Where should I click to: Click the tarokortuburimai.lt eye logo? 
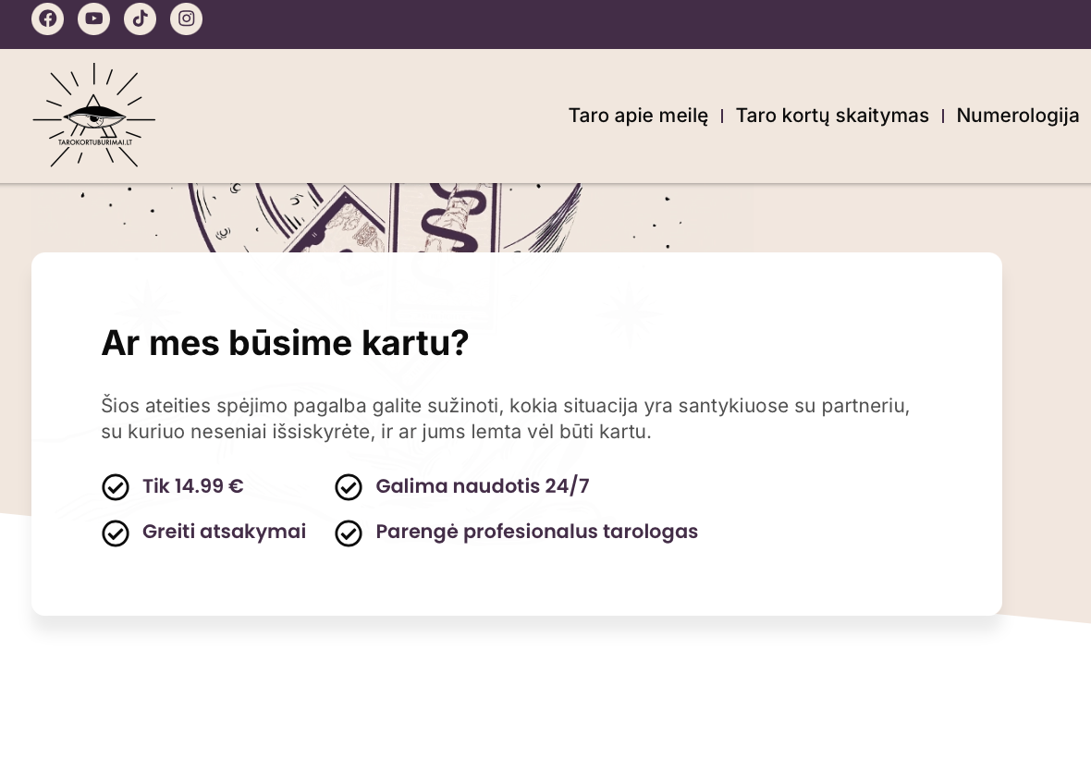[x=94, y=115]
